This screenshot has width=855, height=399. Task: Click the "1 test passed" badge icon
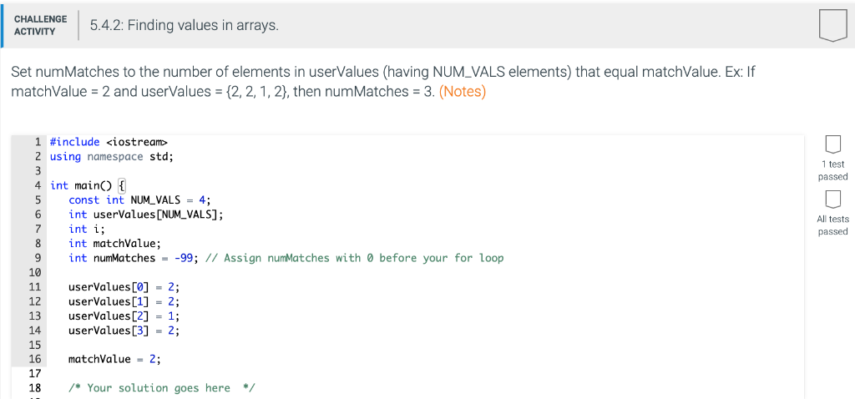pos(832,144)
